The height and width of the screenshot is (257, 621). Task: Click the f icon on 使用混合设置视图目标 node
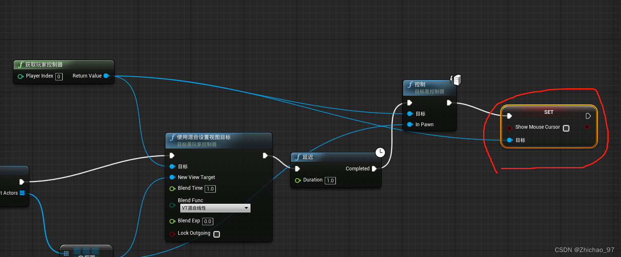pos(172,137)
